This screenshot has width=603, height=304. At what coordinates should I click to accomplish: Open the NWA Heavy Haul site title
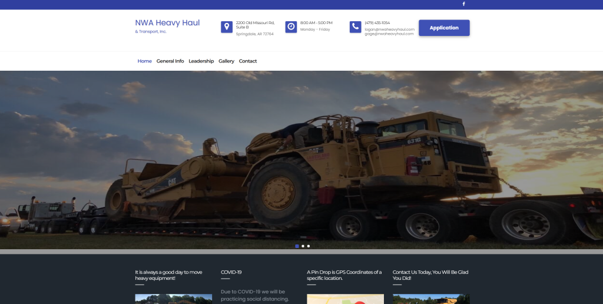tap(167, 23)
